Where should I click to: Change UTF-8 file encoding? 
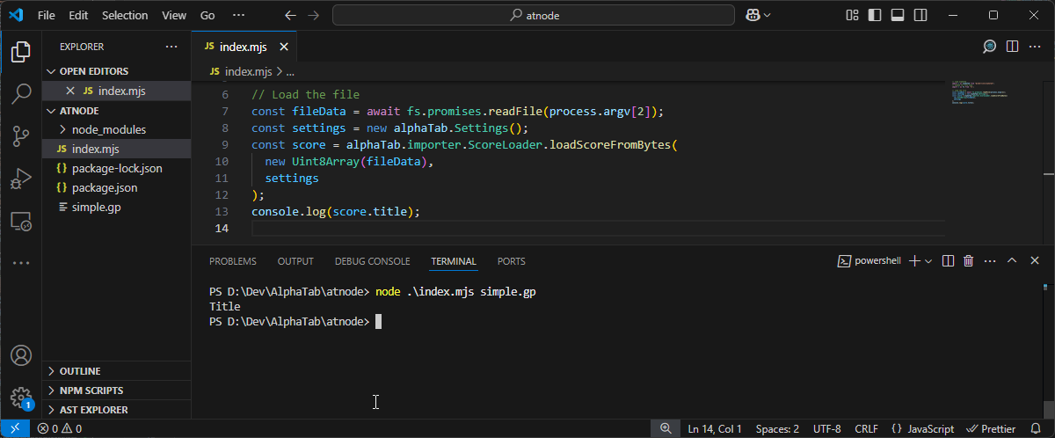[x=827, y=428]
